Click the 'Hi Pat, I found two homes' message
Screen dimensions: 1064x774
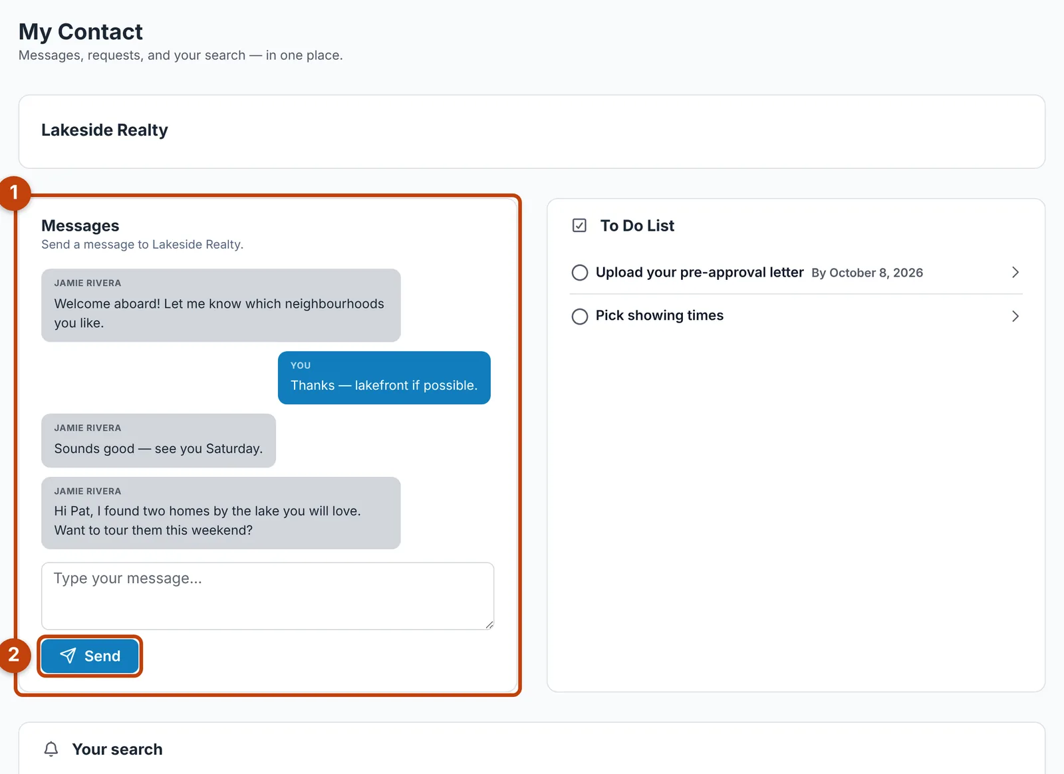[x=221, y=513]
